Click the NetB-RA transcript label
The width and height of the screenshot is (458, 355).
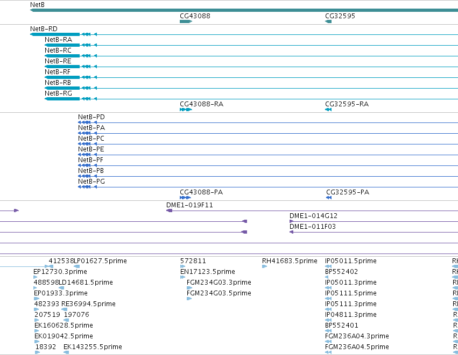59,40
